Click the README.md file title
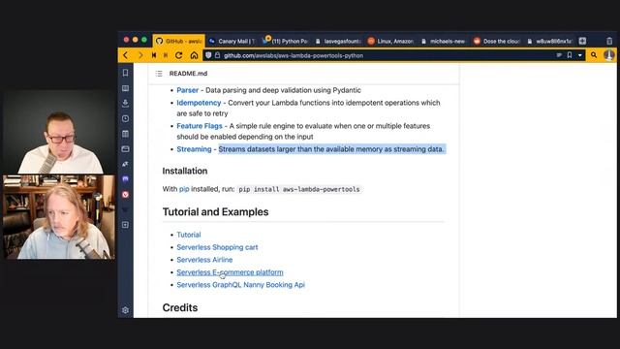Viewport: 620px width, 349px height. [x=188, y=74]
